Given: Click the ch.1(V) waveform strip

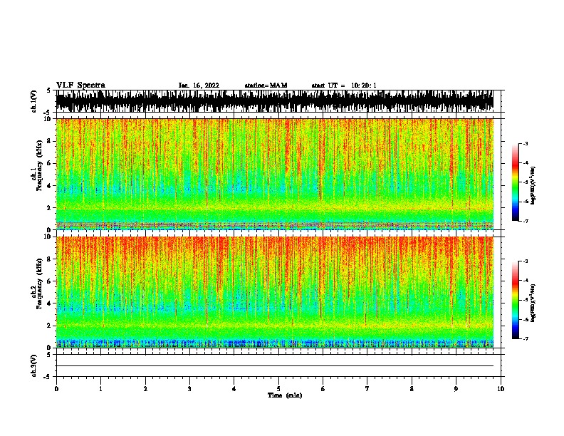Looking at the screenshot, I should click(x=275, y=101).
